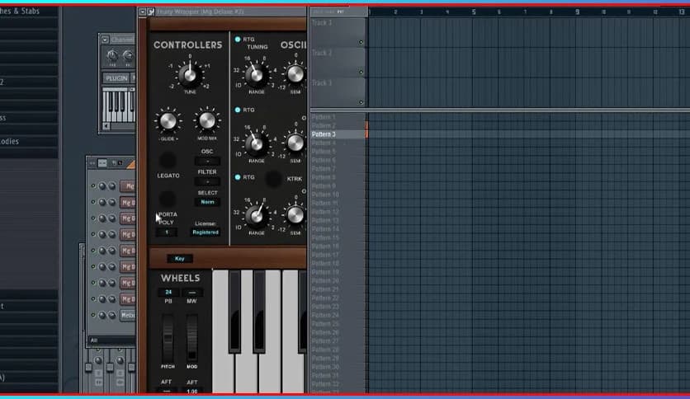The height and width of the screenshot is (399, 690).
Task: Select Pattern 1 in the pattern list
Action: tap(338, 117)
